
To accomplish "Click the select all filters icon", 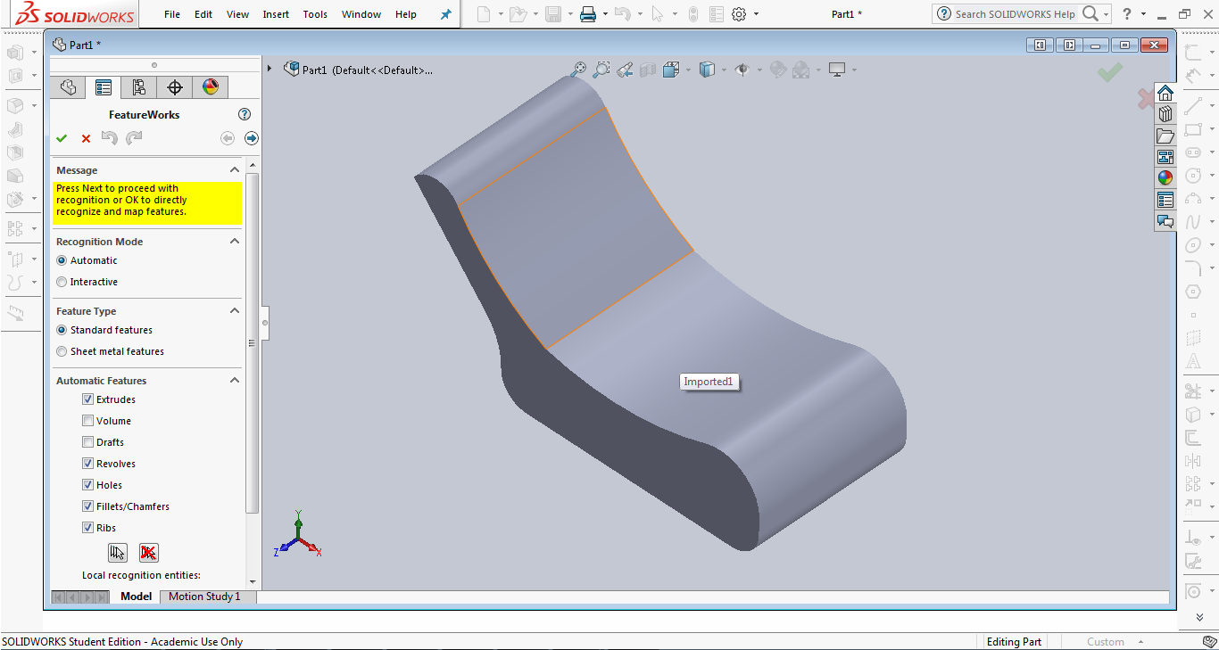I will pos(118,553).
